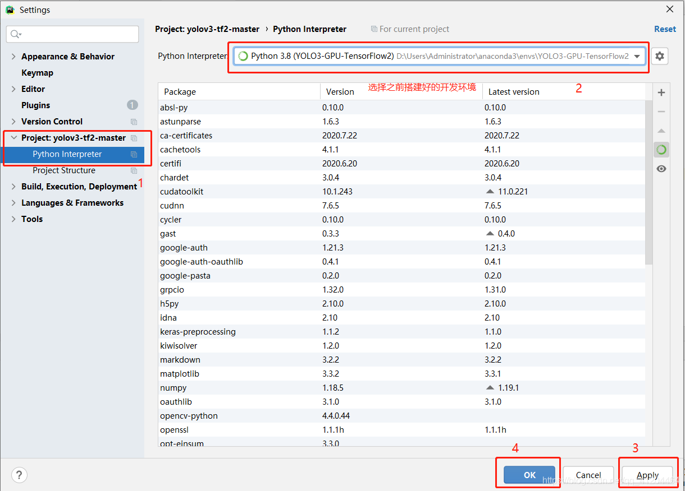
Task: Click the interpreter settings gear icon
Action: pos(660,56)
